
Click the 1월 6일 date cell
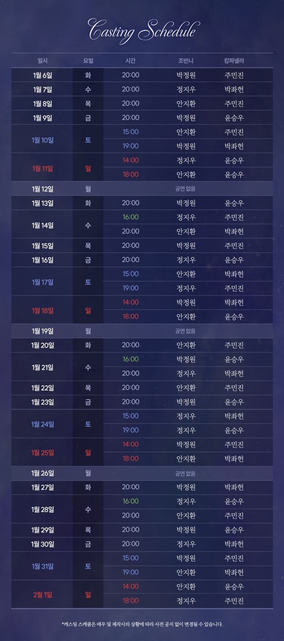click(x=43, y=75)
